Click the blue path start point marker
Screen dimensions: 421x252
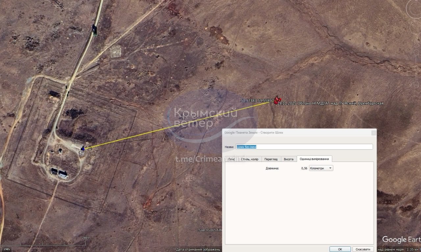83,149
